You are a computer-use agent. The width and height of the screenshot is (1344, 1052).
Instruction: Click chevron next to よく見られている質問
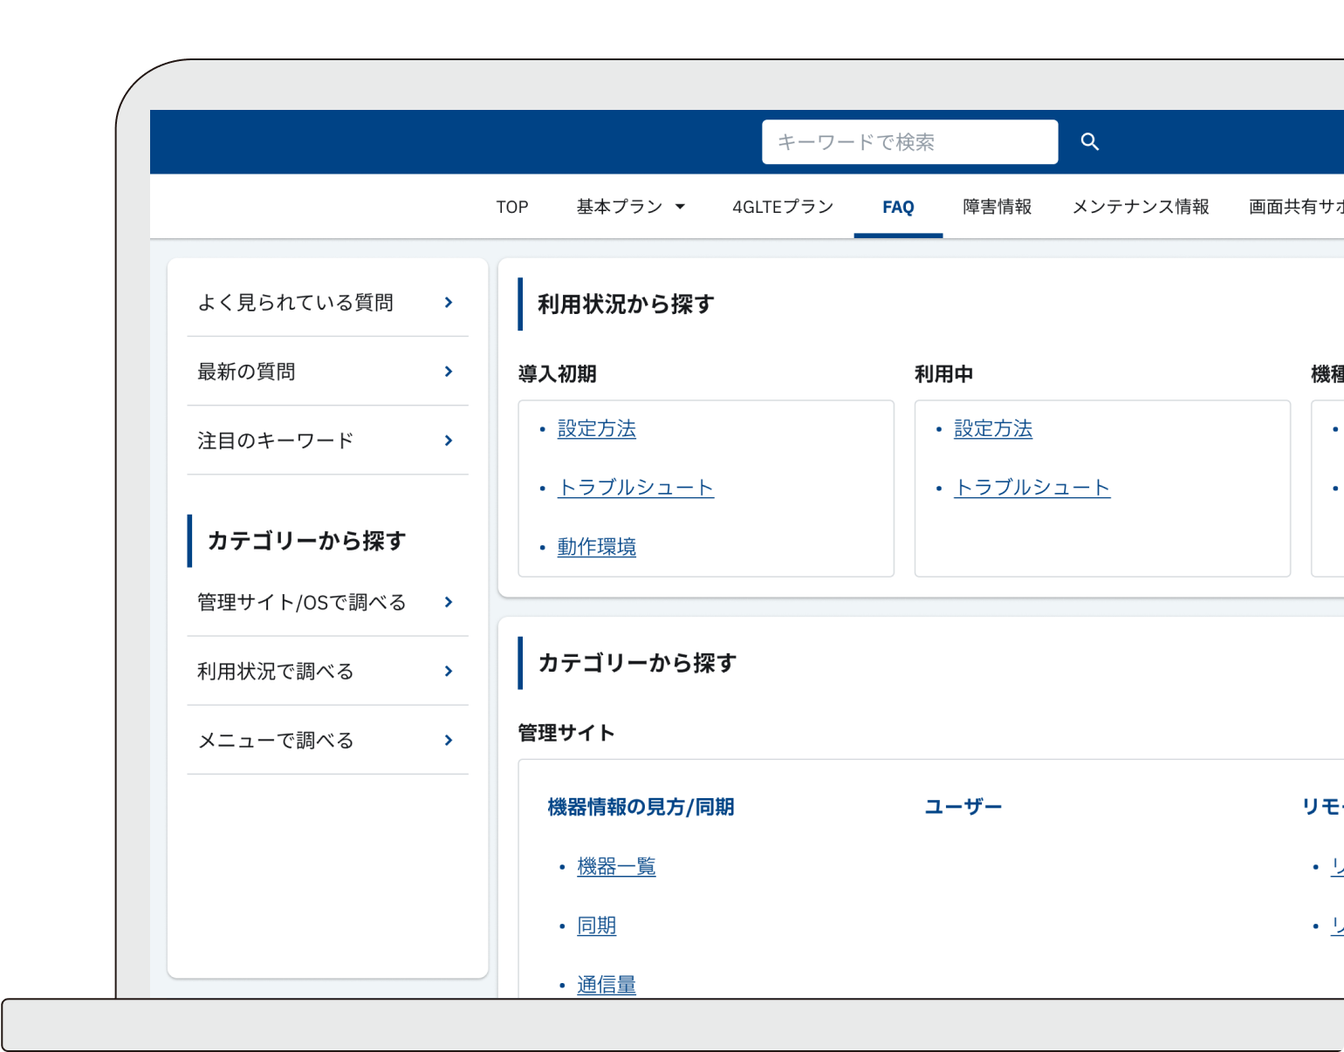pyautogui.click(x=449, y=303)
